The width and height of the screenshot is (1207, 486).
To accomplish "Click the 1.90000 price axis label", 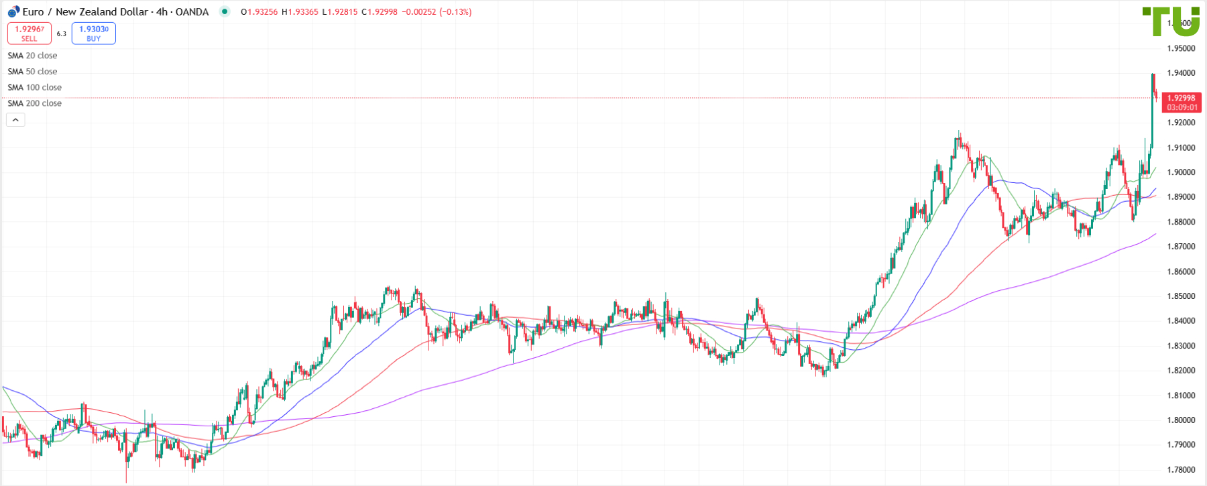I will click(x=1182, y=172).
